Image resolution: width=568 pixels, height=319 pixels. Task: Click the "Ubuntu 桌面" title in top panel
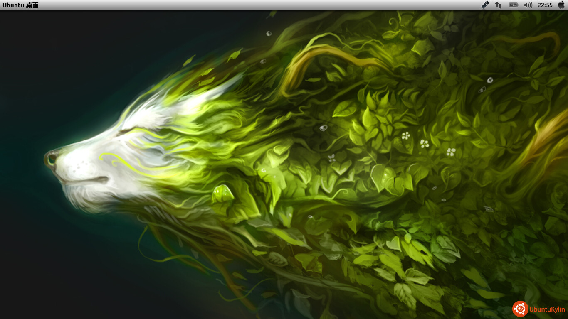(x=20, y=5)
